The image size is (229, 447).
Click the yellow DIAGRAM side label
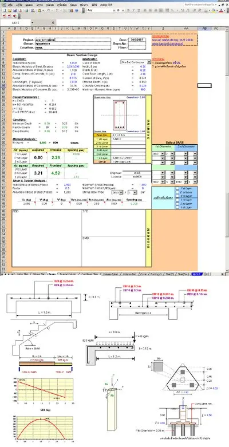[x=148, y=238]
